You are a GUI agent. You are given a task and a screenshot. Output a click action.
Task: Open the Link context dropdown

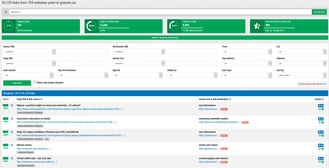(x=28, y=75)
